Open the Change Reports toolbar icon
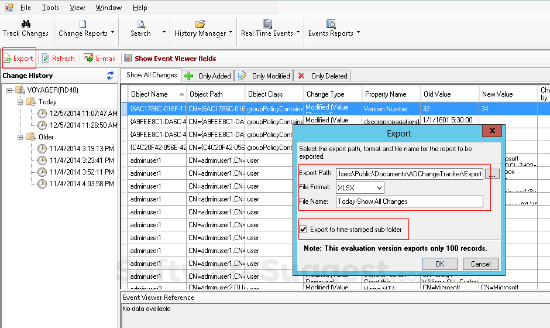The image size is (550, 328). (x=82, y=24)
